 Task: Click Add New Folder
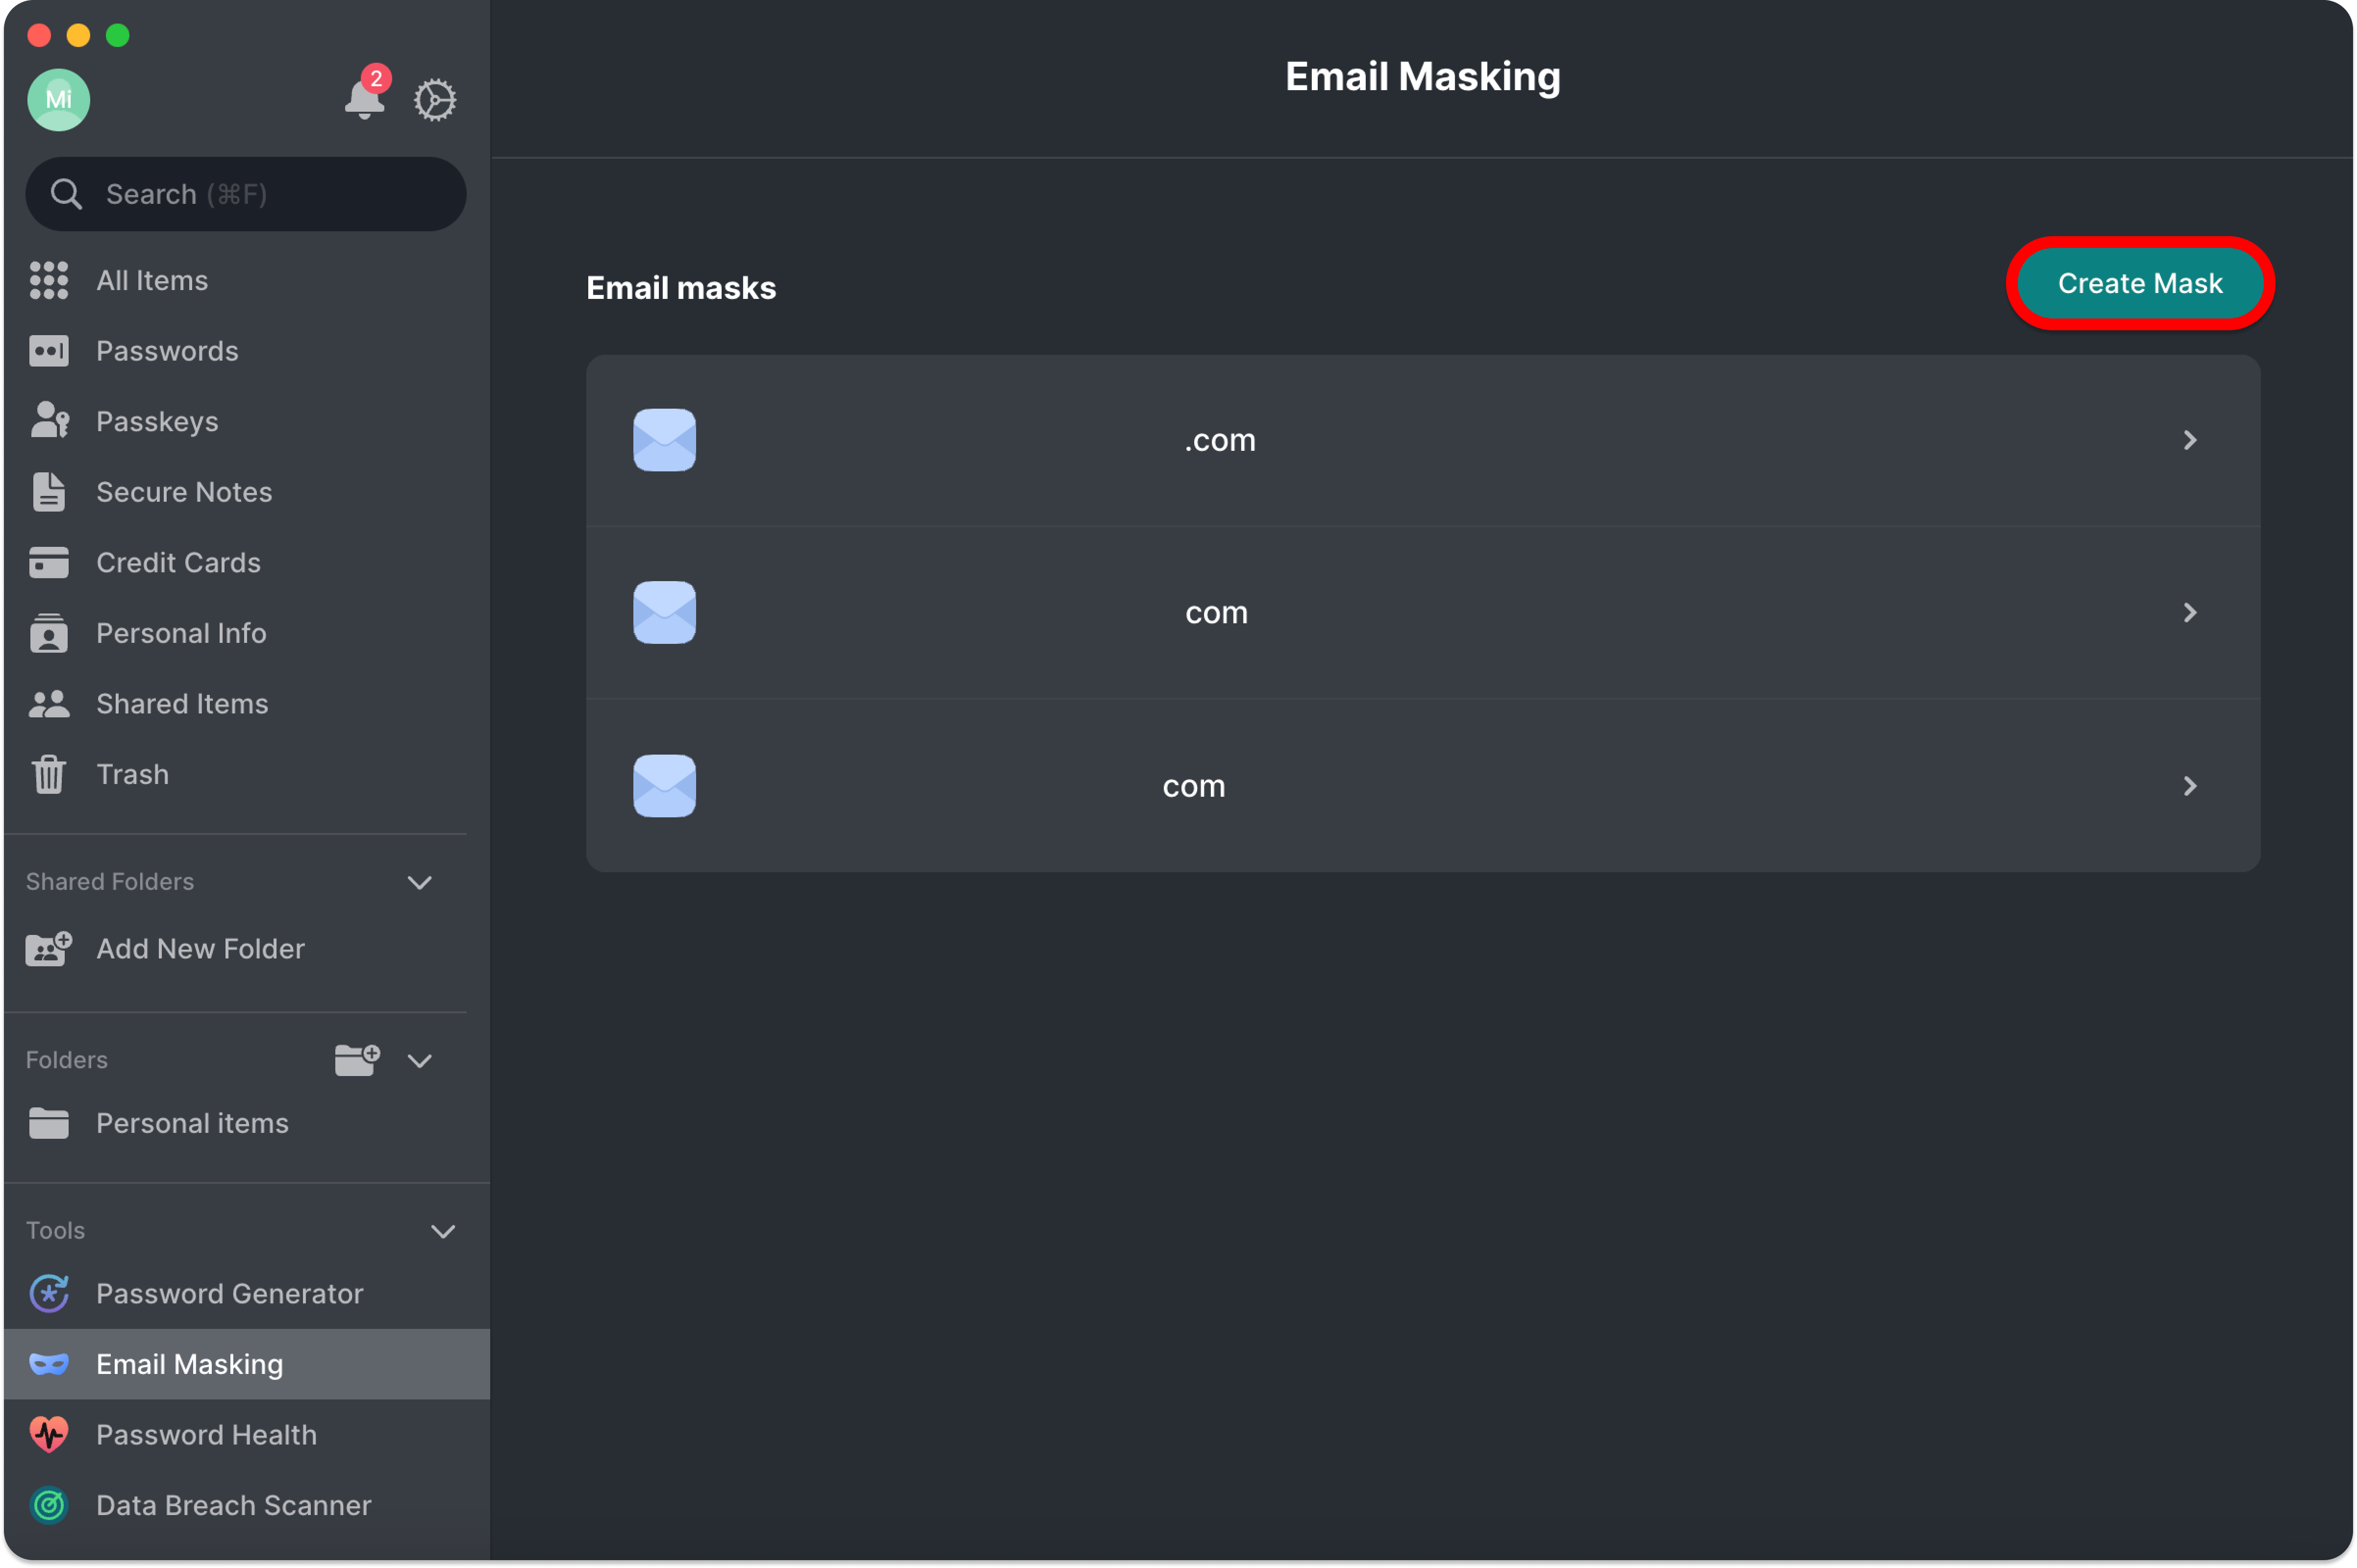pos(199,948)
